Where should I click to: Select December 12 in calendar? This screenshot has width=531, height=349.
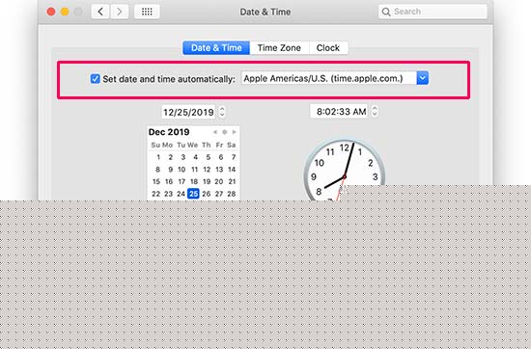click(207, 170)
